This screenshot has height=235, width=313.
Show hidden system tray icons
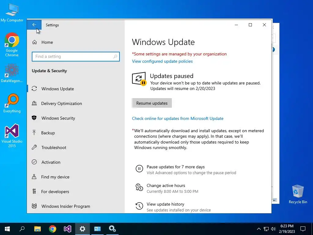point(259,229)
